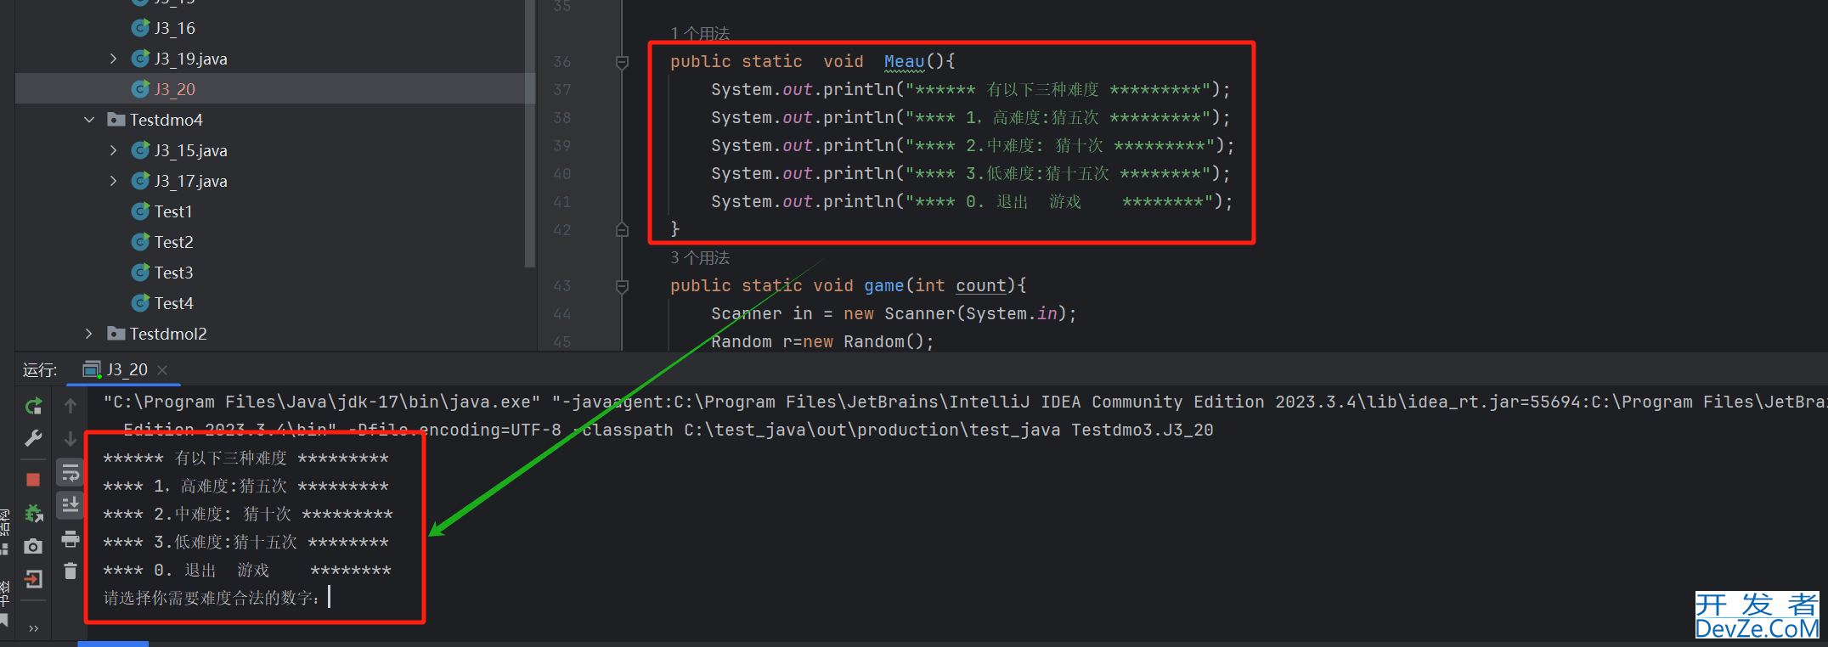Click line number 43 in gutter
The width and height of the screenshot is (1828, 647).
click(562, 285)
